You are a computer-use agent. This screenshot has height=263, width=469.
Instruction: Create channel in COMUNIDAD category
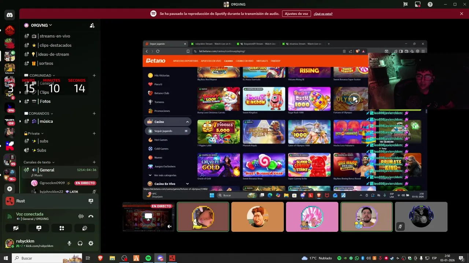[x=94, y=76]
